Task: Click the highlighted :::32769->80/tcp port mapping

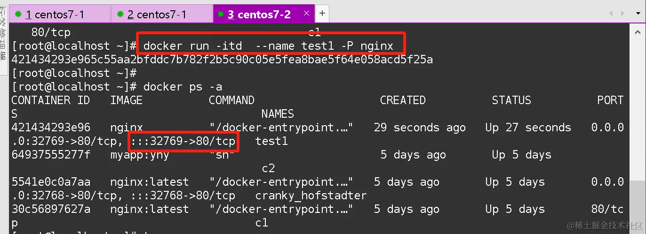Action: [183, 141]
